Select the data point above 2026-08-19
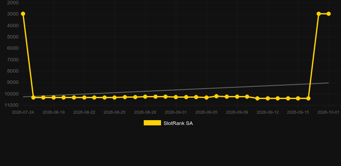This screenshot has width=341, height=166. [54, 97]
